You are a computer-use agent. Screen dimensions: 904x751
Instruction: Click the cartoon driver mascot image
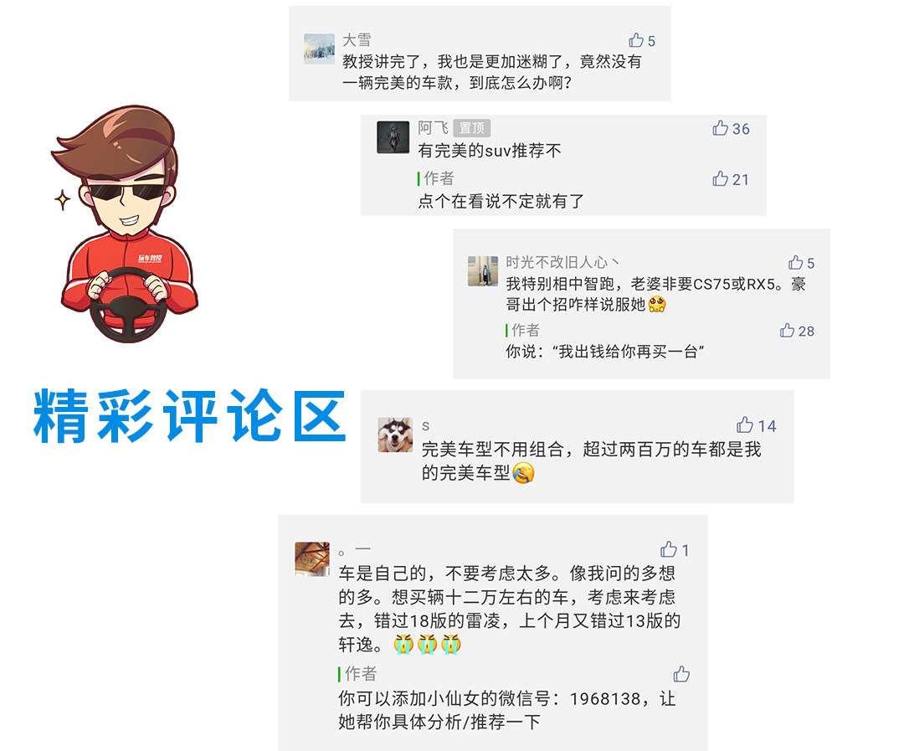point(126,224)
